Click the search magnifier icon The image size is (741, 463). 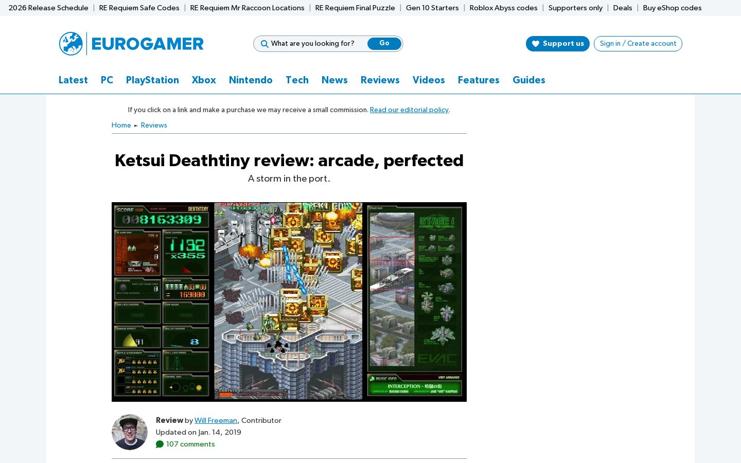tap(264, 44)
